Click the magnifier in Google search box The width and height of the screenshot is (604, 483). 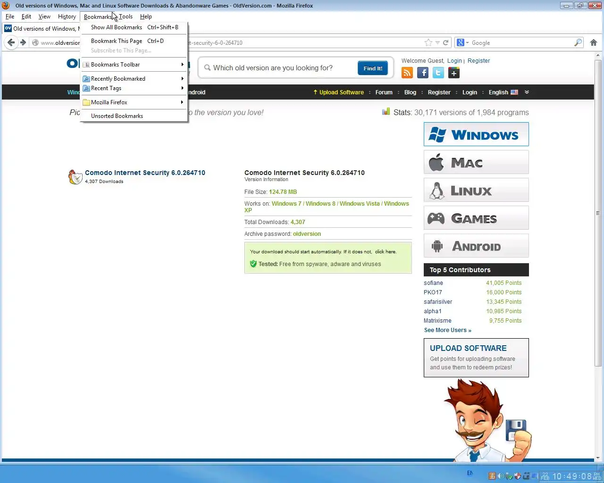click(578, 42)
